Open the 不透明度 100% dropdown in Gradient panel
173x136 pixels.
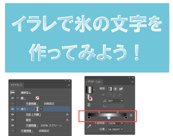[x=122, y=123]
